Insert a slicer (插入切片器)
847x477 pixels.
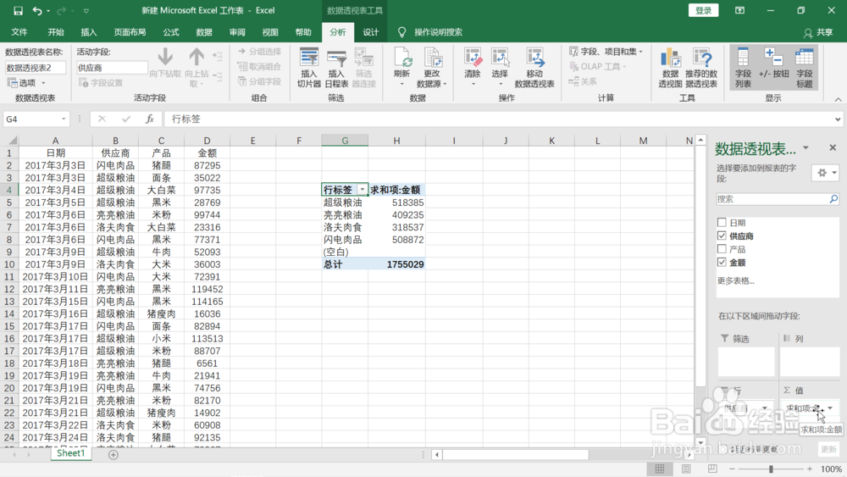pos(309,68)
